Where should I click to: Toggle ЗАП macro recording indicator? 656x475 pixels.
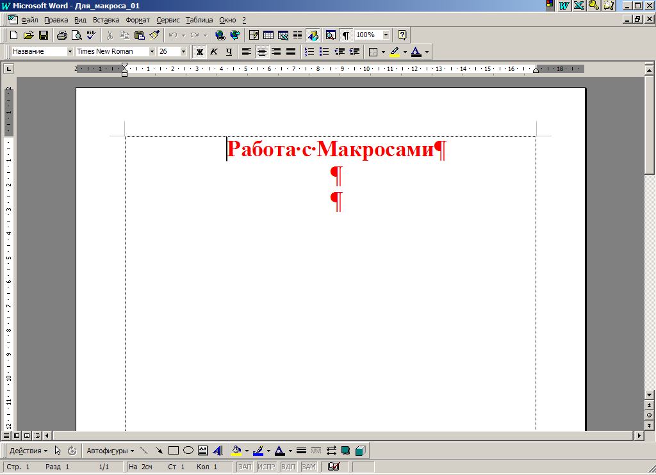245,467
